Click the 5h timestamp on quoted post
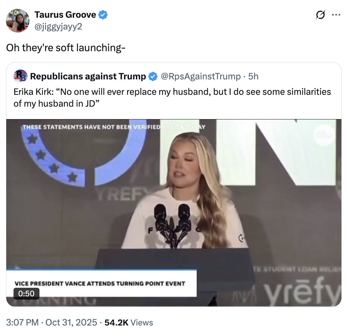Viewport: 348px width, 336px height. [253, 76]
